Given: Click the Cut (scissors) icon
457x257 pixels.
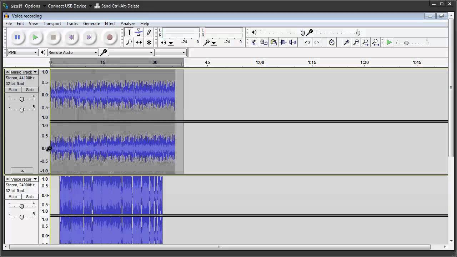Looking at the screenshot, I should coord(254,42).
